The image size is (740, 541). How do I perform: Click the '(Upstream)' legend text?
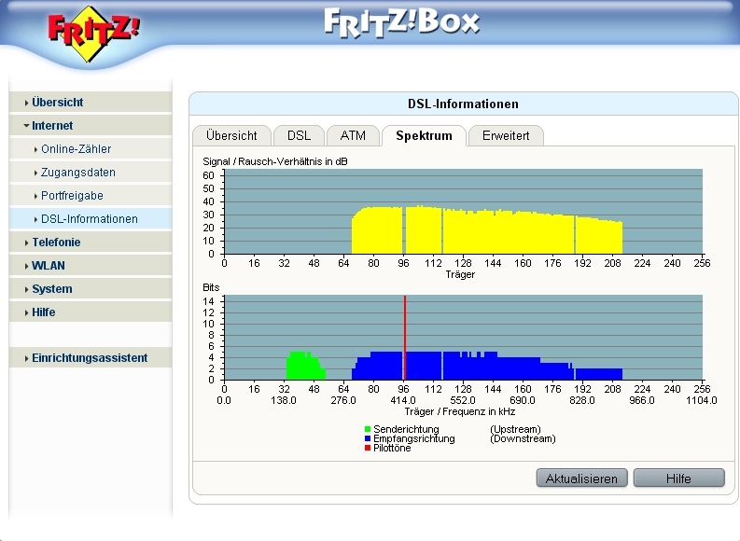515,429
